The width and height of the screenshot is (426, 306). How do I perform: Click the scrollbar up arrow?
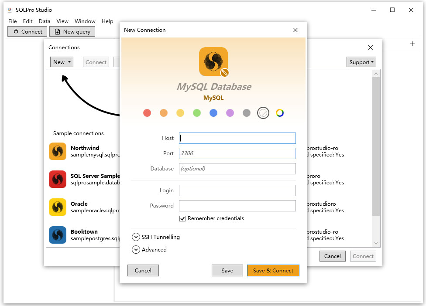pyautogui.click(x=376, y=74)
